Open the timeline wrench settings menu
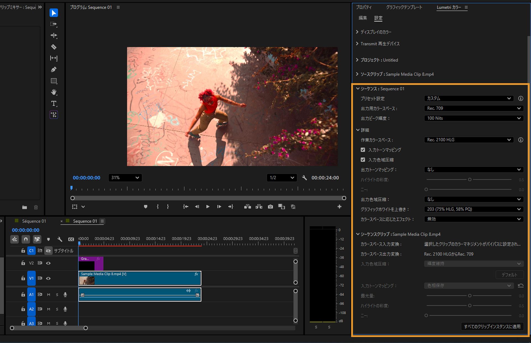 (59, 239)
